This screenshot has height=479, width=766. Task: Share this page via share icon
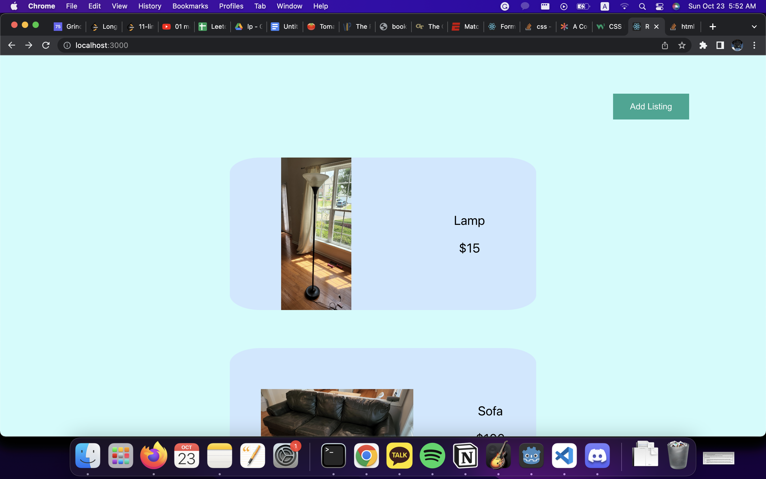point(665,45)
